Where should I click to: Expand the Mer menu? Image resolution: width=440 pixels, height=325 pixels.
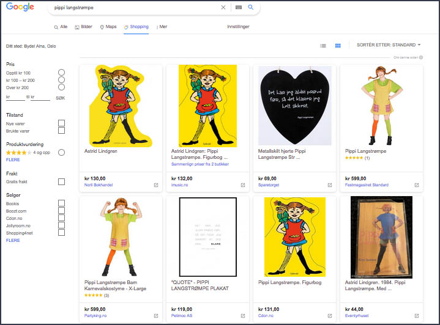click(x=162, y=27)
